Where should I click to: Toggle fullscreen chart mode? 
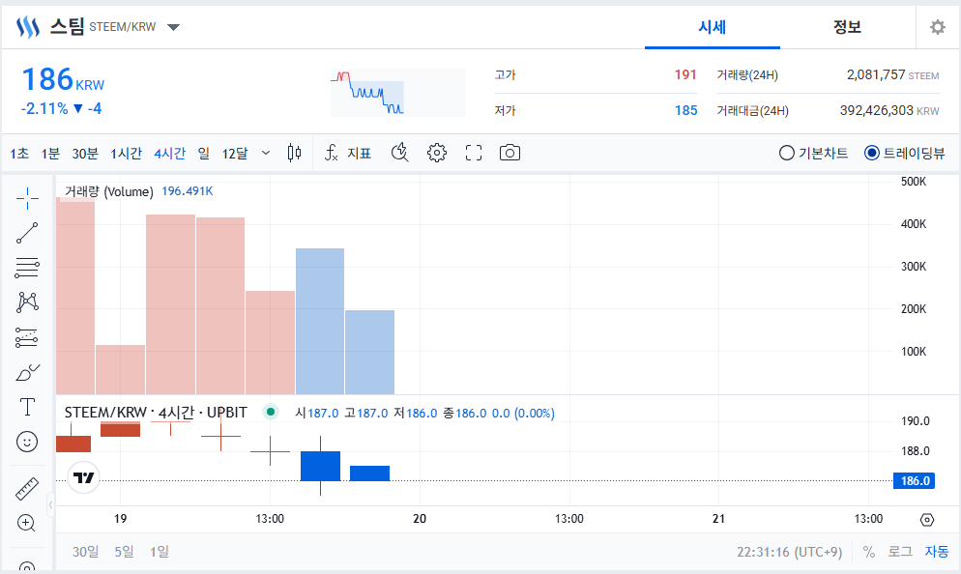474,153
